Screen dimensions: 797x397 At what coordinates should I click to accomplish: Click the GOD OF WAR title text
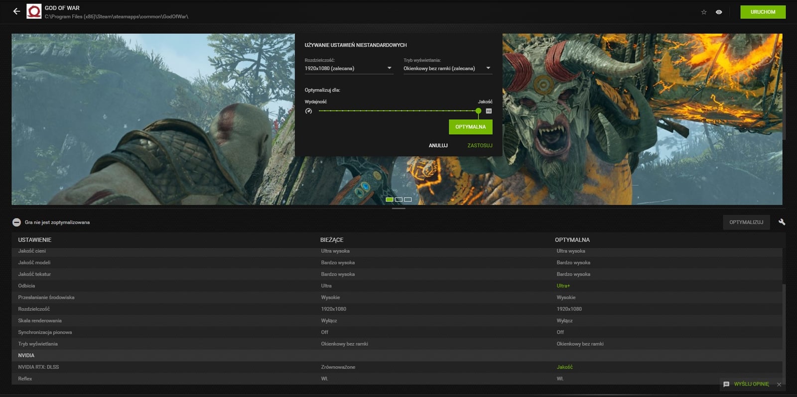[x=62, y=8]
